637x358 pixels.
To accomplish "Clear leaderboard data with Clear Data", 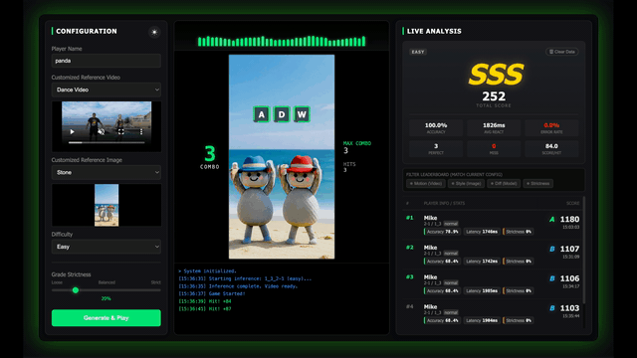I will [561, 52].
